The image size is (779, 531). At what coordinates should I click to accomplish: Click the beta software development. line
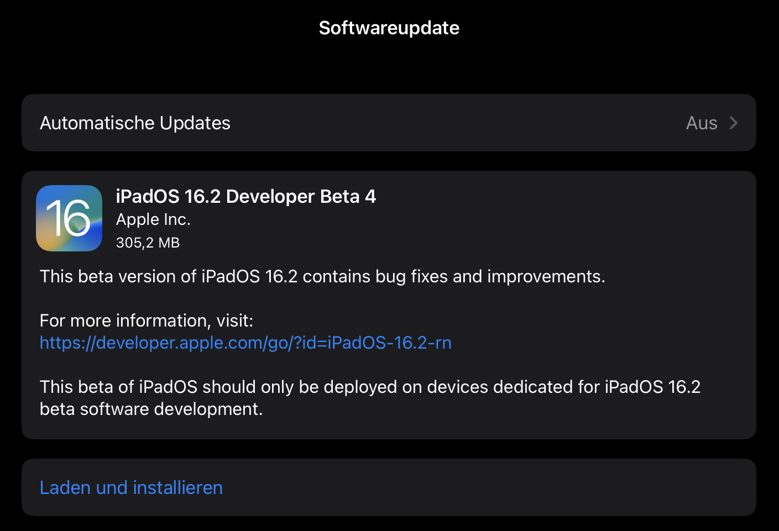(151, 409)
